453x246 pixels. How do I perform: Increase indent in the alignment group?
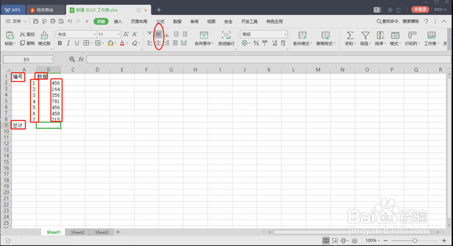[x=185, y=34]
